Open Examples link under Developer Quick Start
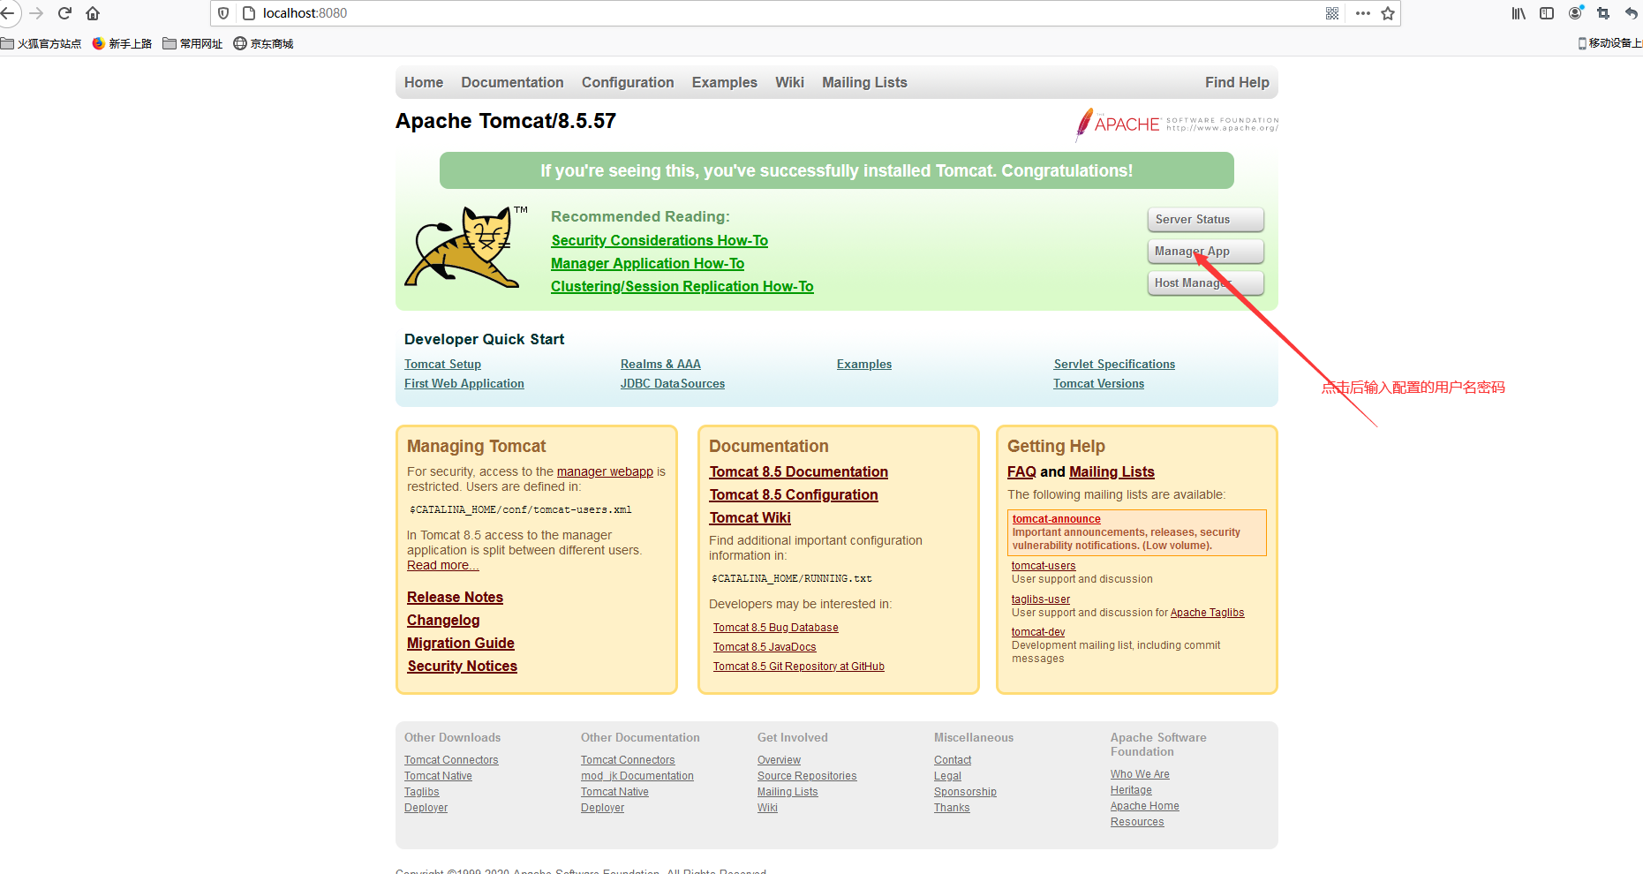Image resolution: width=1643 pixels, height=874 pixels. coord(864,364)
